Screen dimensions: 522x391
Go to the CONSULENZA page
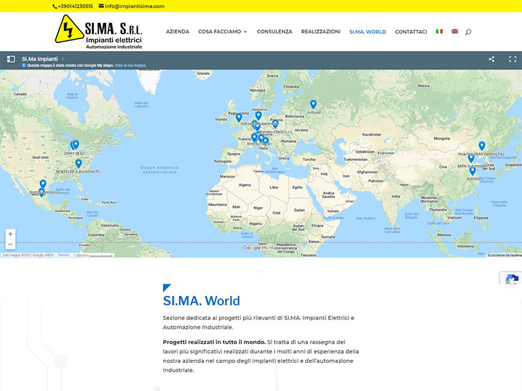pos(274,31)
